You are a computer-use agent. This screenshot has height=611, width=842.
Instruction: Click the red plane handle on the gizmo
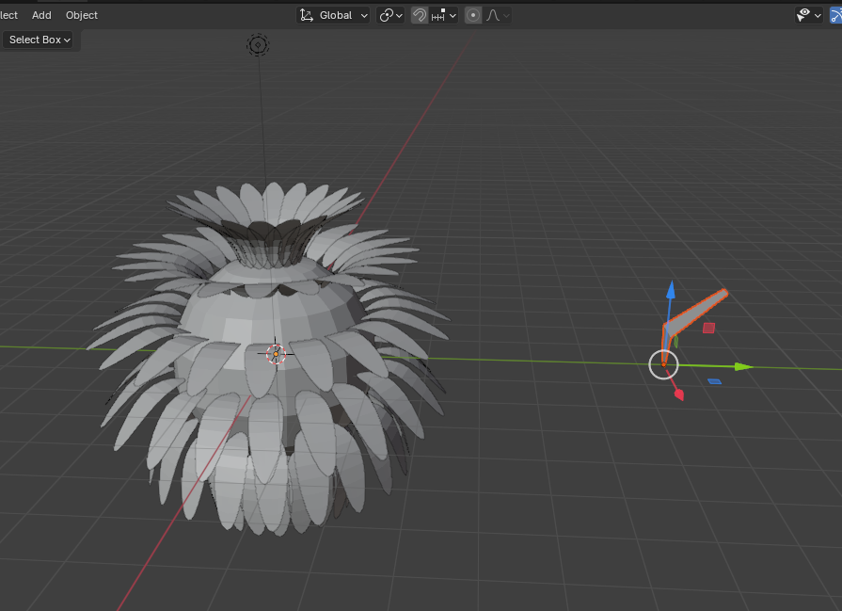(x=708, y=328)
